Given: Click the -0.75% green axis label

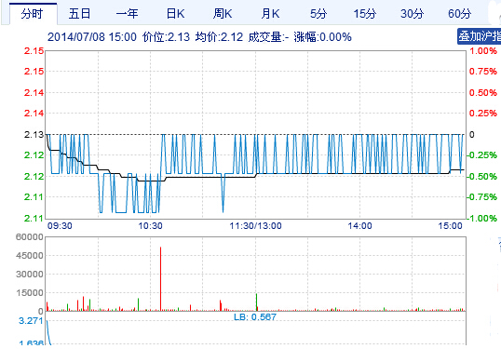Looking at the screenshot, I should pos(481,197).
